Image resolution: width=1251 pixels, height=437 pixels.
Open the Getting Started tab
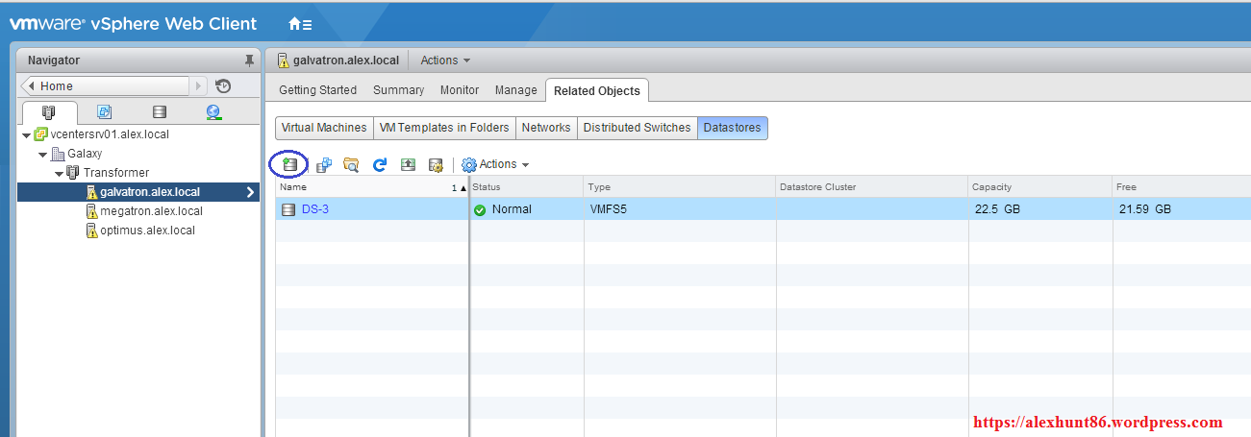317,90
